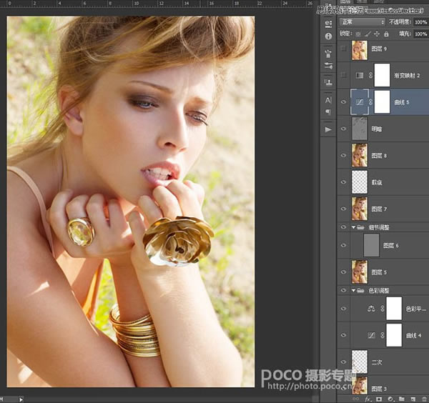Screen dimensions: 429x403
Task: Click the curves icon of 曲线 5
Action: [360, 102]
